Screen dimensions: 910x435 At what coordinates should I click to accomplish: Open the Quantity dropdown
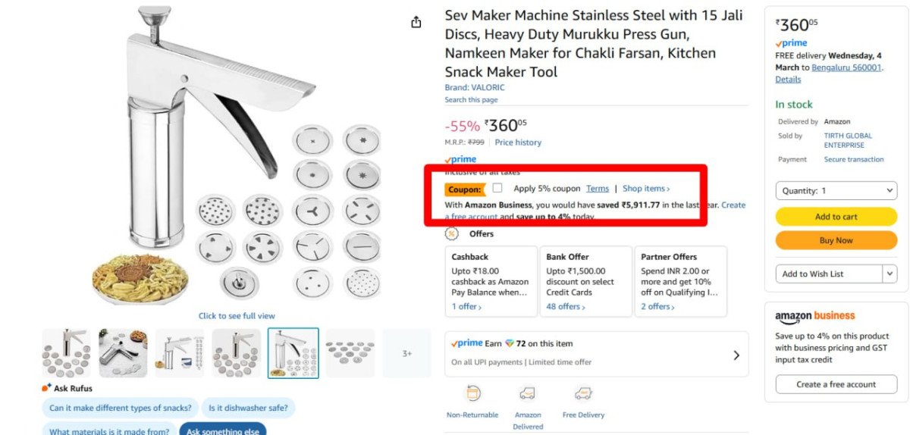click(x=836, y=191)
